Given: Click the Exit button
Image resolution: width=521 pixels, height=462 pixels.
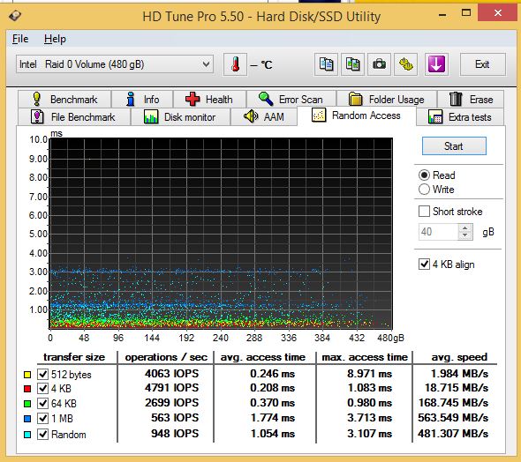Looking at the screenshot, I should click(x=482, y=64).
